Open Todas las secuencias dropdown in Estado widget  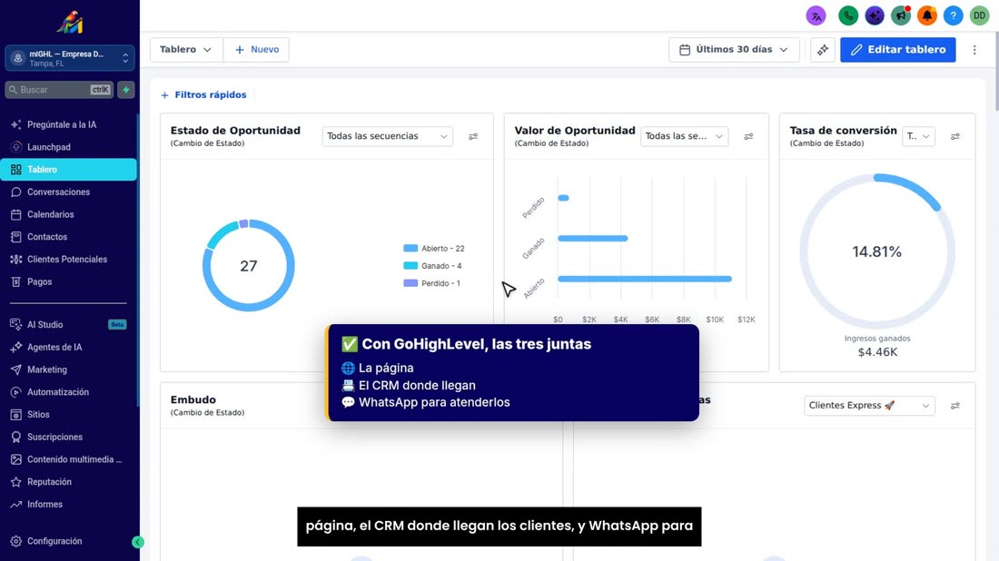pyautogui.click(x=388, y=136)
